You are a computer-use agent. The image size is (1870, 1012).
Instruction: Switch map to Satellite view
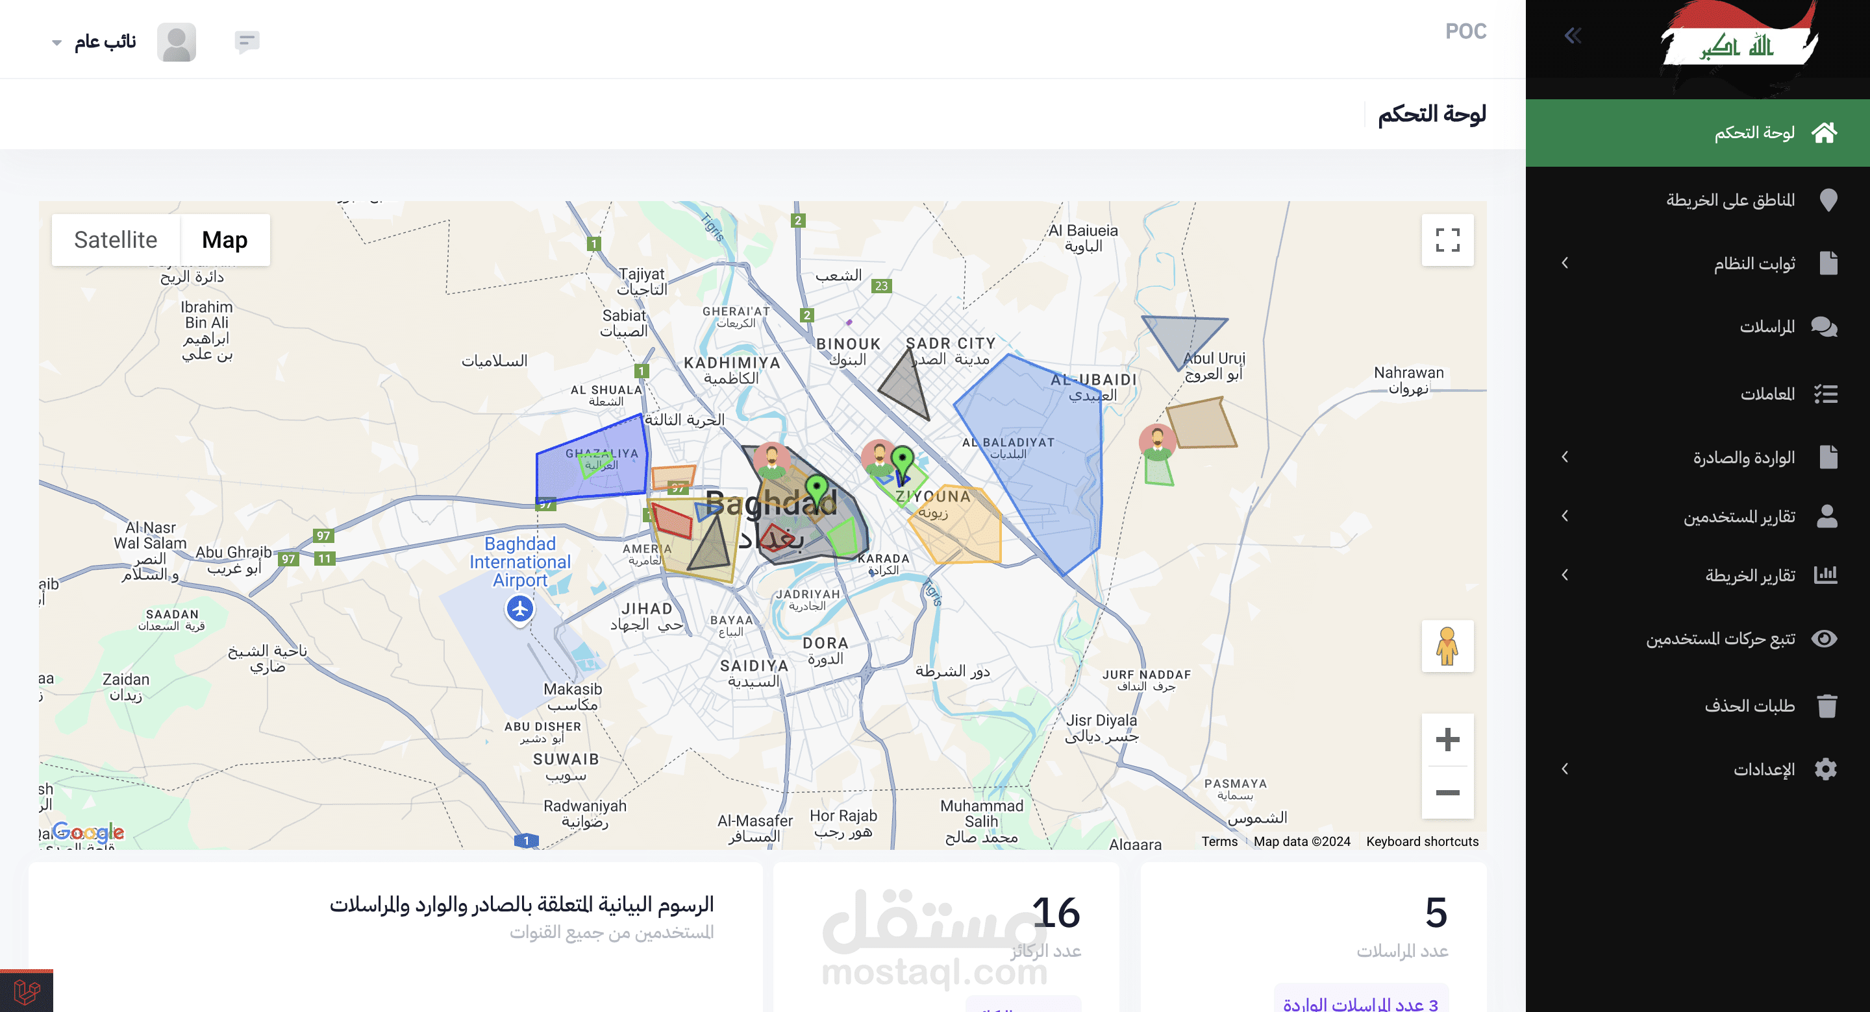tap(116, 240)
